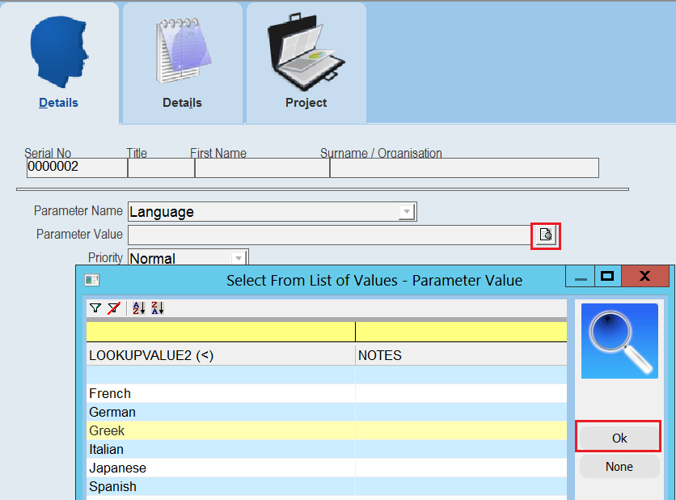Click the None button
This screenshot has height=500, width=676.
pos(619,466)
